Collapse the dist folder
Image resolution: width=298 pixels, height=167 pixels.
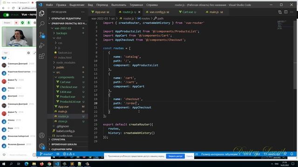point(59,38)
